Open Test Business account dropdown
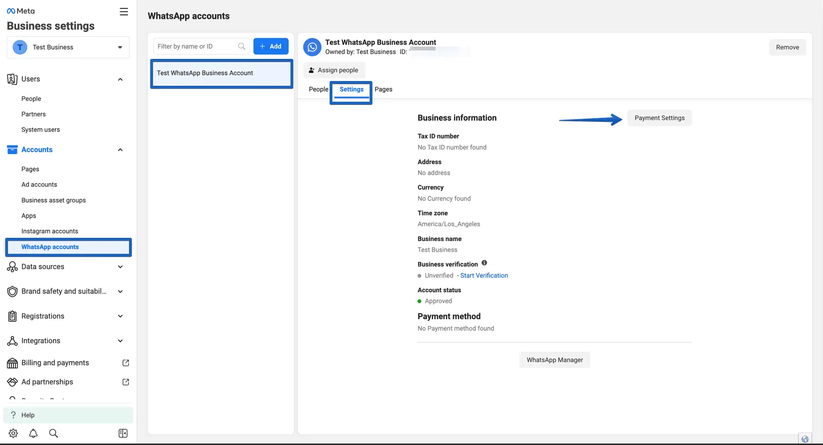 pyautogui.click(x=68, y=47)
